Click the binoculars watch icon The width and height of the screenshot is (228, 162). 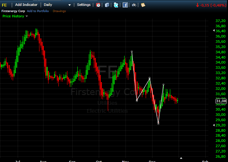pyautogui.click(x=134, y=5)
